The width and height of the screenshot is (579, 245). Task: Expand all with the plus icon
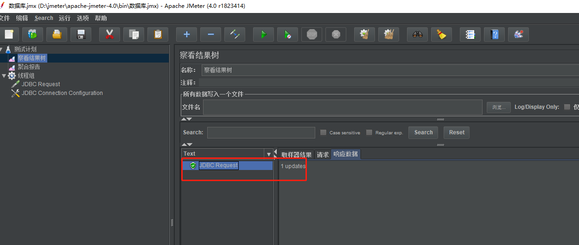[x=186, y=34]
